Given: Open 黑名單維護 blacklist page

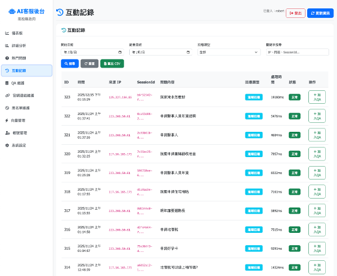Looking at the screenshot, I should click(x=20, y=107).
